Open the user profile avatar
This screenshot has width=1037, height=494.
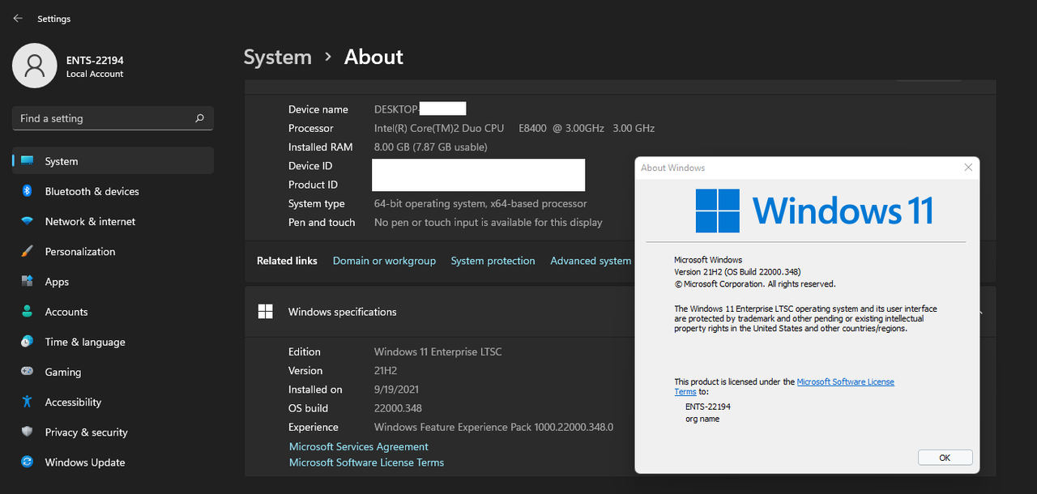pyautogui.click(x=34, y=66)
